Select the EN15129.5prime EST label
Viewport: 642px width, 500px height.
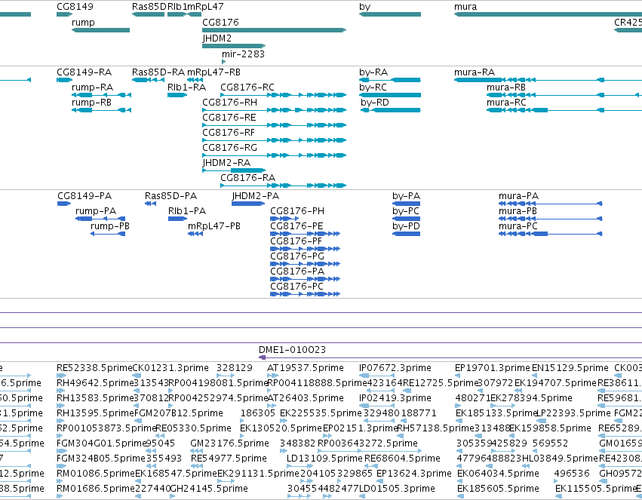tap(570, 368)
